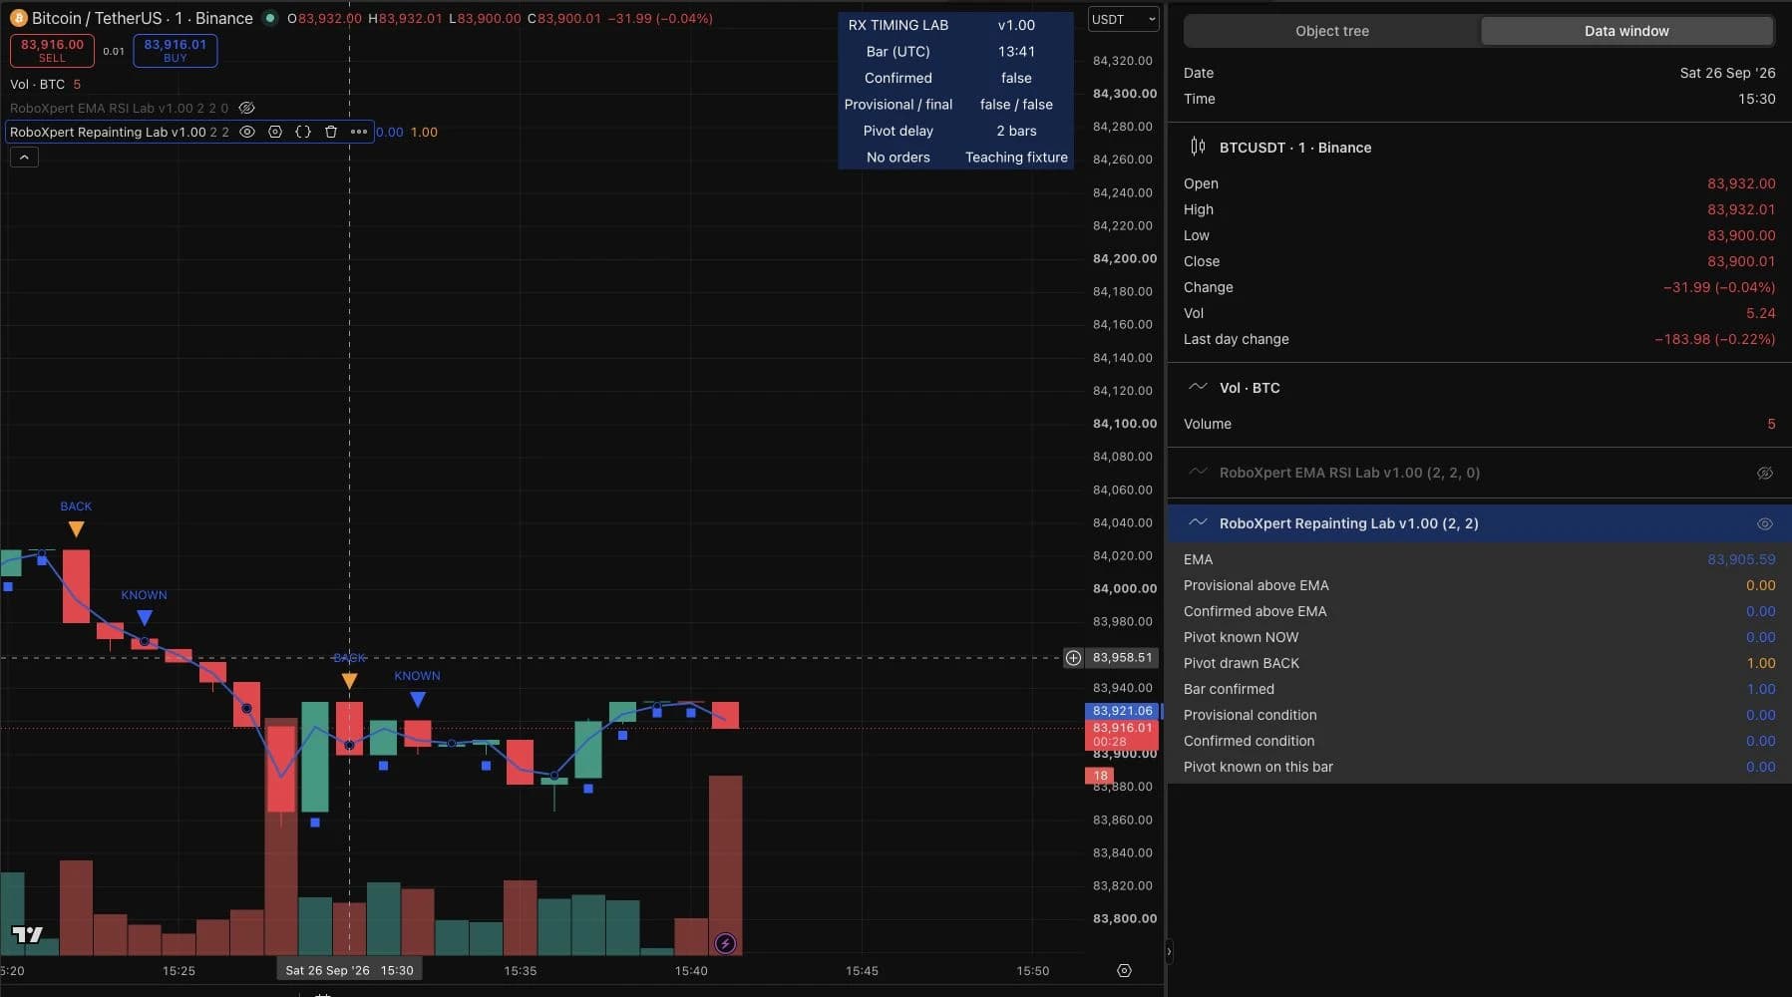This screenshot has height=997, width=1792.
Task: Unhide RoboXpert EMA RSI Lab in Data window
Action: 1764,473
